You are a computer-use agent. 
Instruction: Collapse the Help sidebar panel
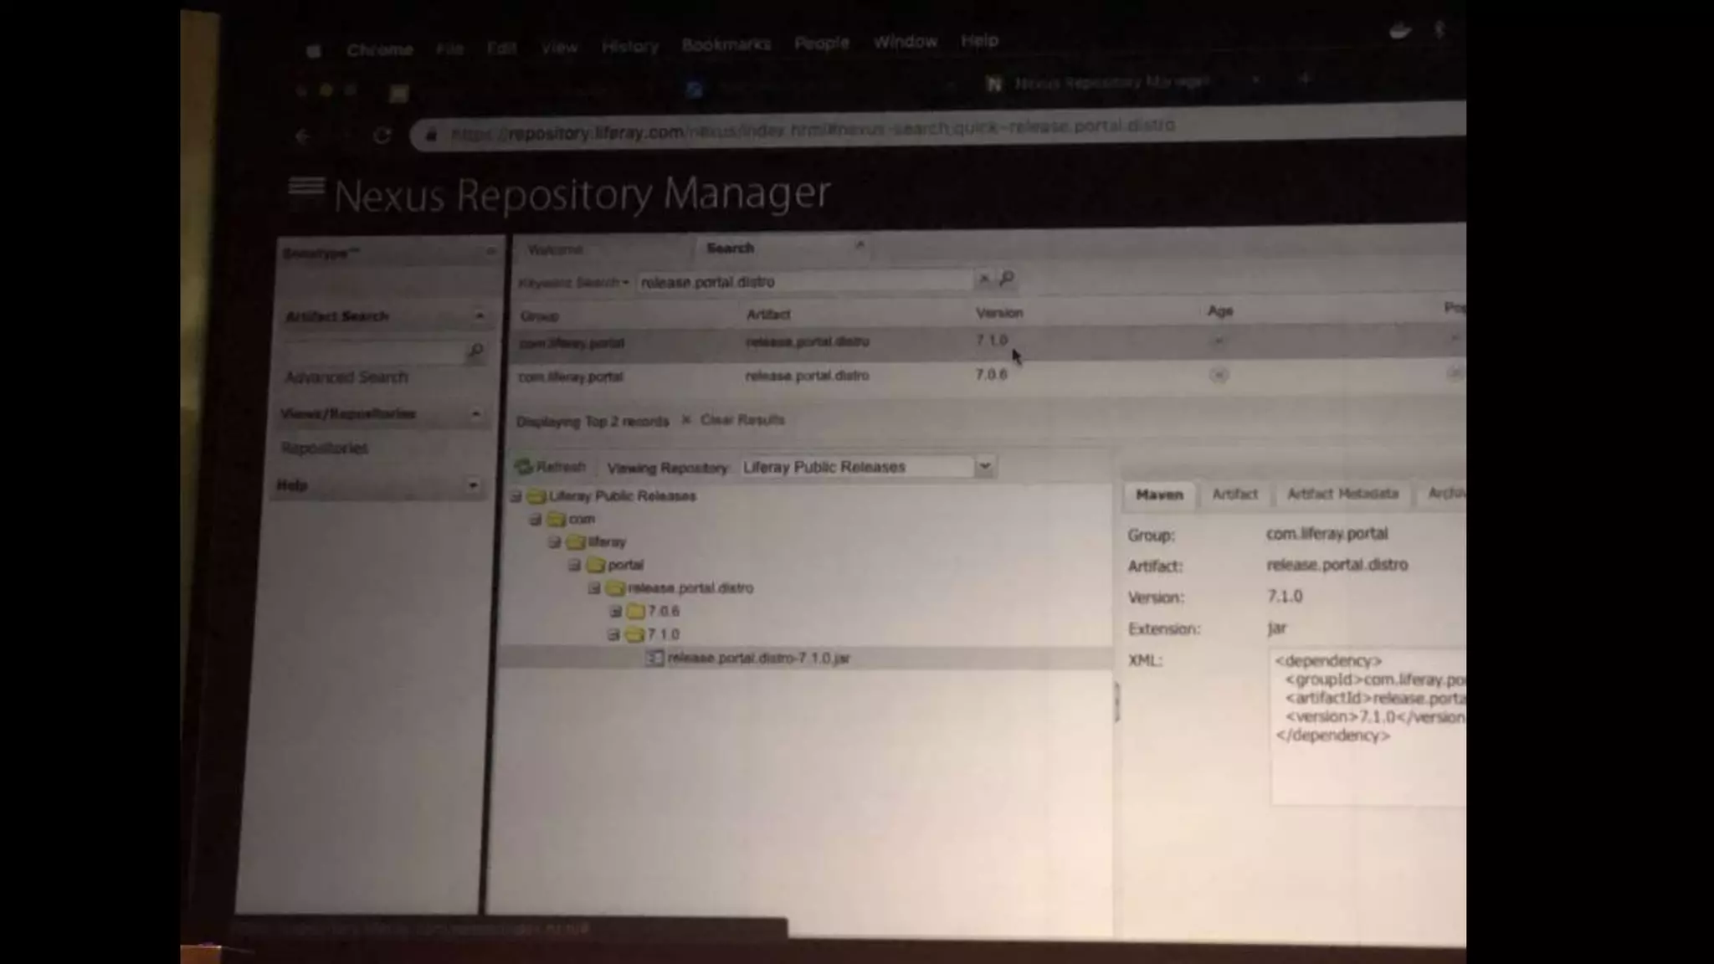pos(473,485)
